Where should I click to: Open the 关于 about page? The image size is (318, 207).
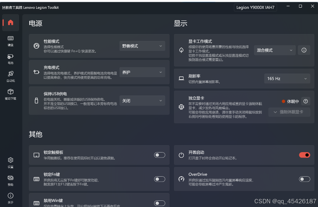tap(11, 198)
